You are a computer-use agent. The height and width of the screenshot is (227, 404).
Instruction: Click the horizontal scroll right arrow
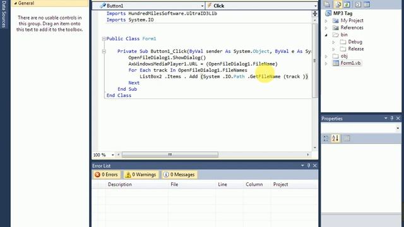[x=308, y=154]
